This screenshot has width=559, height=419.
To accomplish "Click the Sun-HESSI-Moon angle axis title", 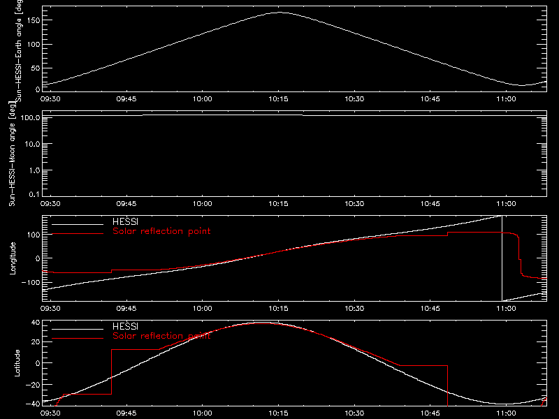I will tap(12, 154).
